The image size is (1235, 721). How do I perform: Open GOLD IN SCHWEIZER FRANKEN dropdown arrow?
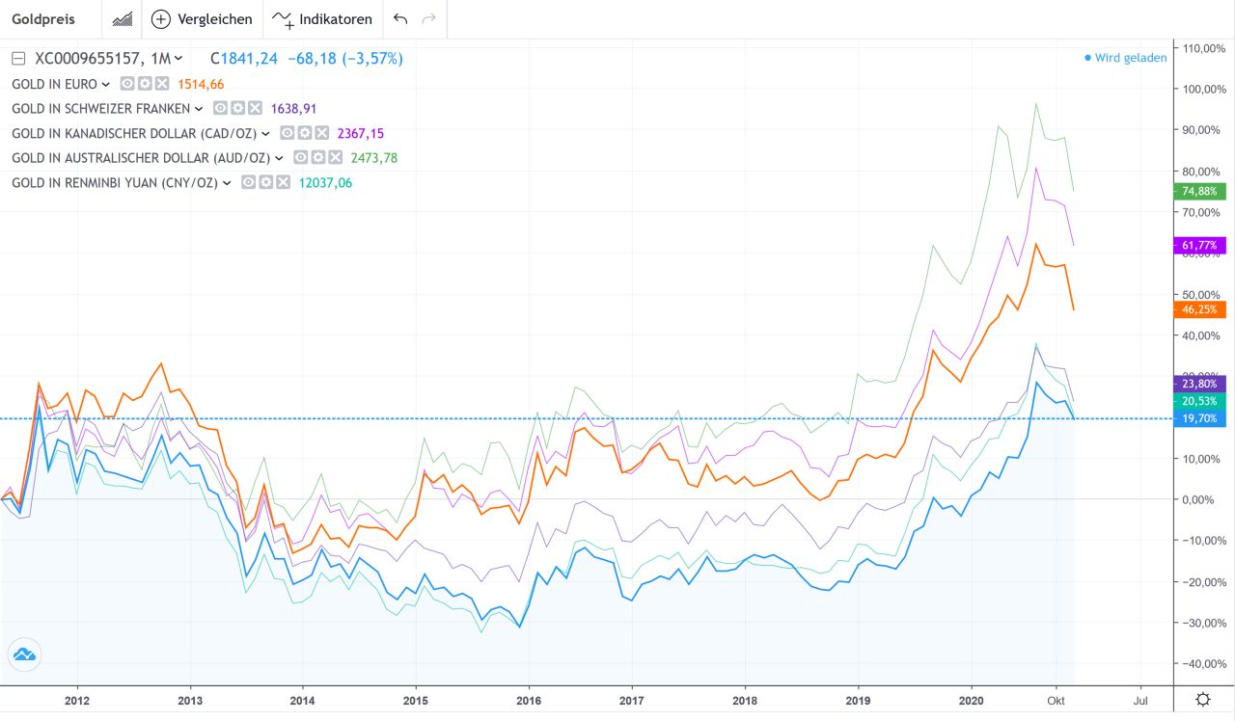coord(197,109)
